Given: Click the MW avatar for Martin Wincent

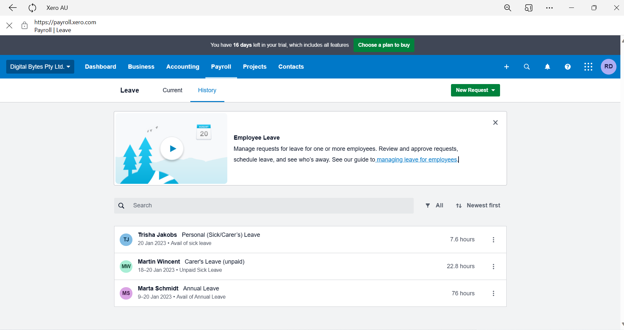Looking at the screenshot, I should 126,267.
